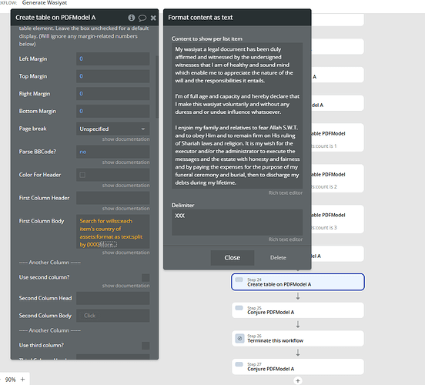
Task: Expand the More… link in First Column Body
Action: coord(107,245)
